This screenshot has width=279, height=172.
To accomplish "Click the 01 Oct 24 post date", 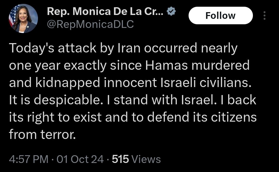I will [80, 159].
